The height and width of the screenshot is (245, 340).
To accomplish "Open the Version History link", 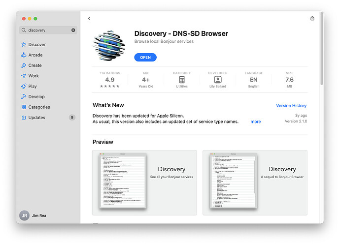I will point(291,106).
